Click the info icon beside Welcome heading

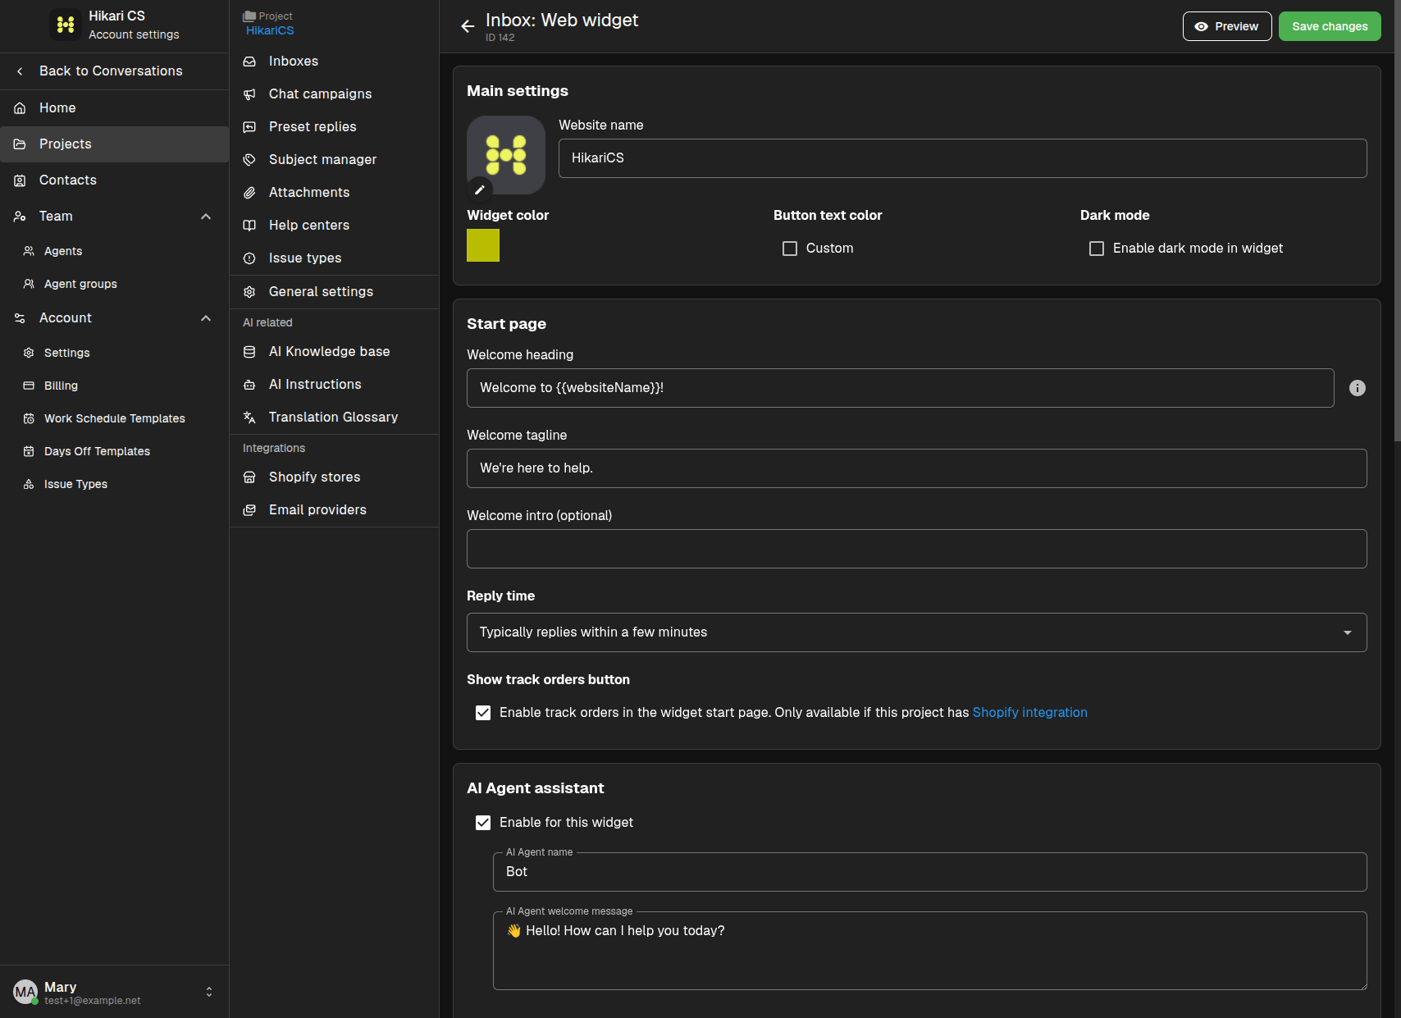(1358, 388)
